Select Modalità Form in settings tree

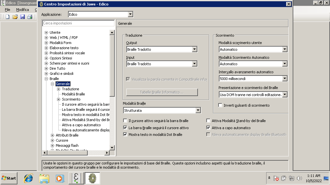pos(60,43)
